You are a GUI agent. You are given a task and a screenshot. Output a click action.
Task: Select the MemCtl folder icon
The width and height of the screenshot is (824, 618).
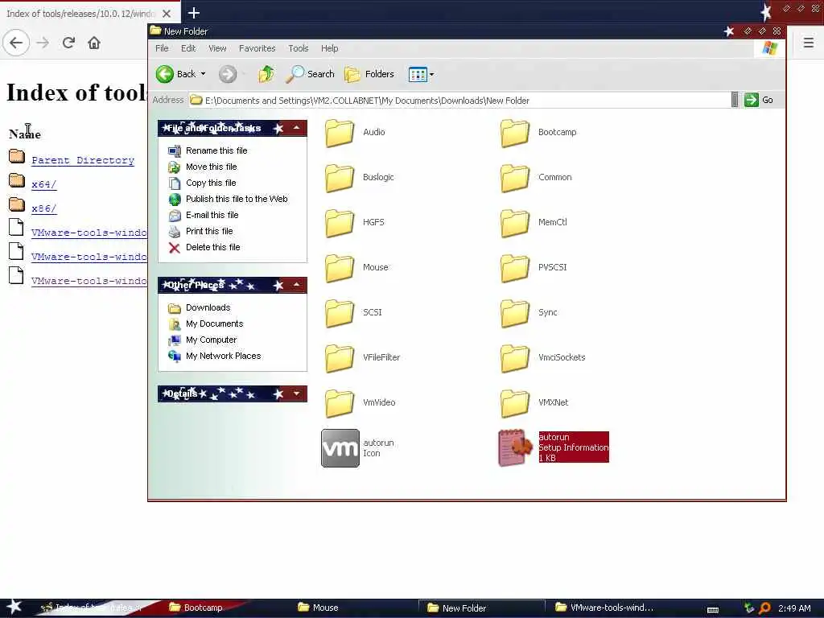515,222
